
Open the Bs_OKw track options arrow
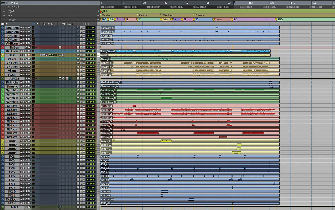(x=3, y=51)
